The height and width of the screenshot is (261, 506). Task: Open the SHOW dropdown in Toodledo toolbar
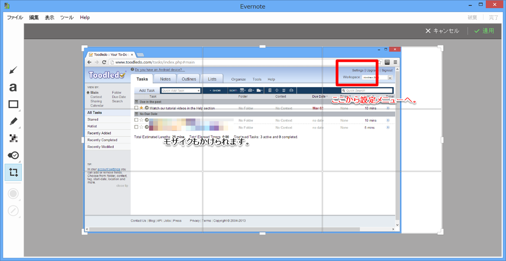[215, 91]
